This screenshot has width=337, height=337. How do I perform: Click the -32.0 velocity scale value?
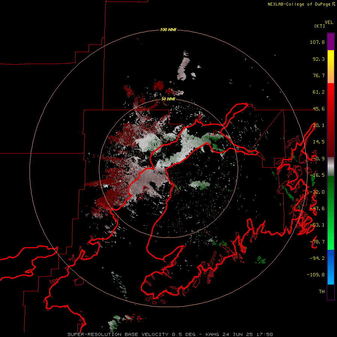pyautogui.click(x=317, y=192)
